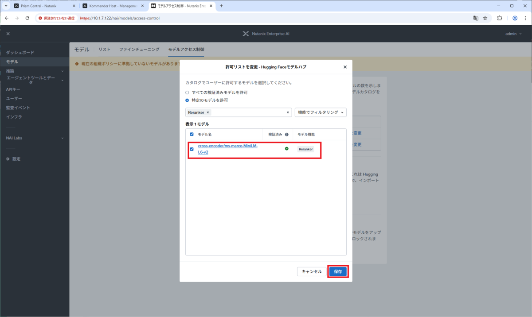Screen dimensions: 532x317
Task: Open the 機能でフィルタリング dropdown
Action: (321, 112)
